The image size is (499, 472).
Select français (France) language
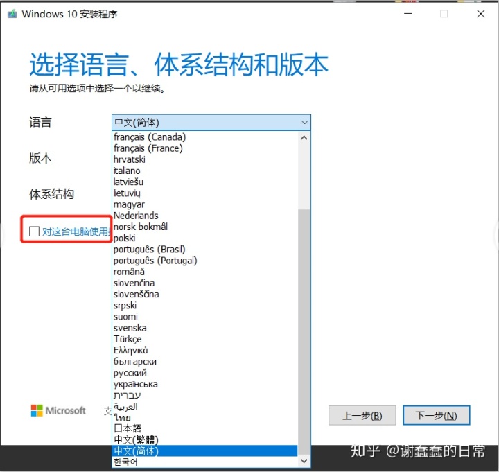205,148
